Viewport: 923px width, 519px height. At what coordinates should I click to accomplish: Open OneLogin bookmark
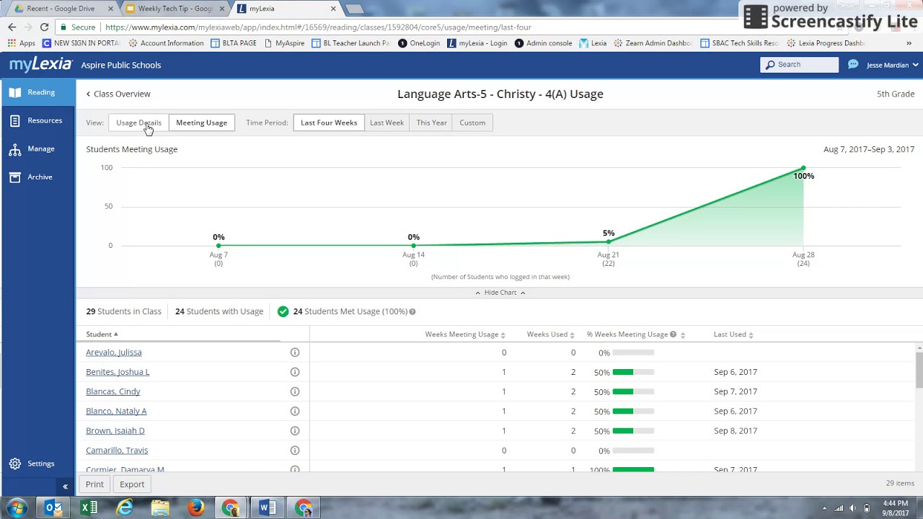click(419, 43)
